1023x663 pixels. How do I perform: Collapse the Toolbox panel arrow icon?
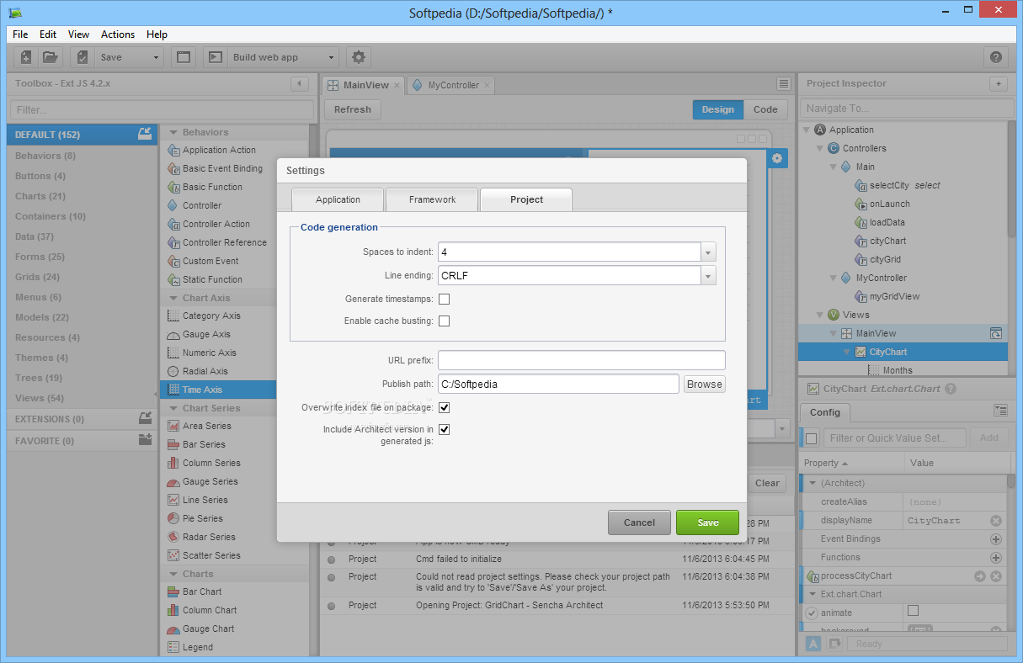tap(299, 83)
